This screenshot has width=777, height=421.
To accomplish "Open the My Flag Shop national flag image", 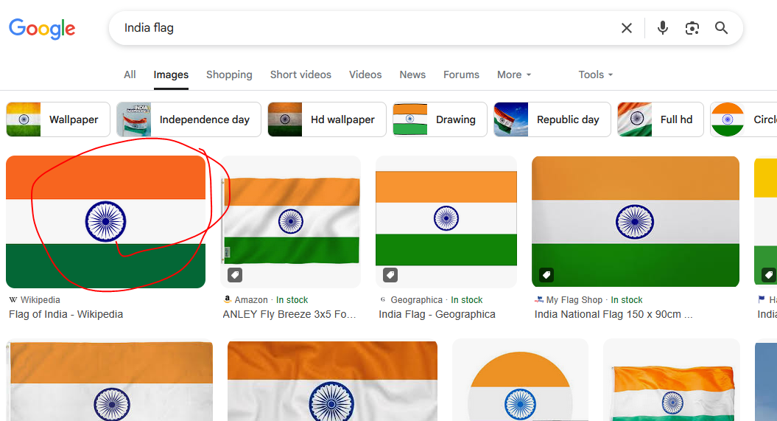I will [636, 222].
